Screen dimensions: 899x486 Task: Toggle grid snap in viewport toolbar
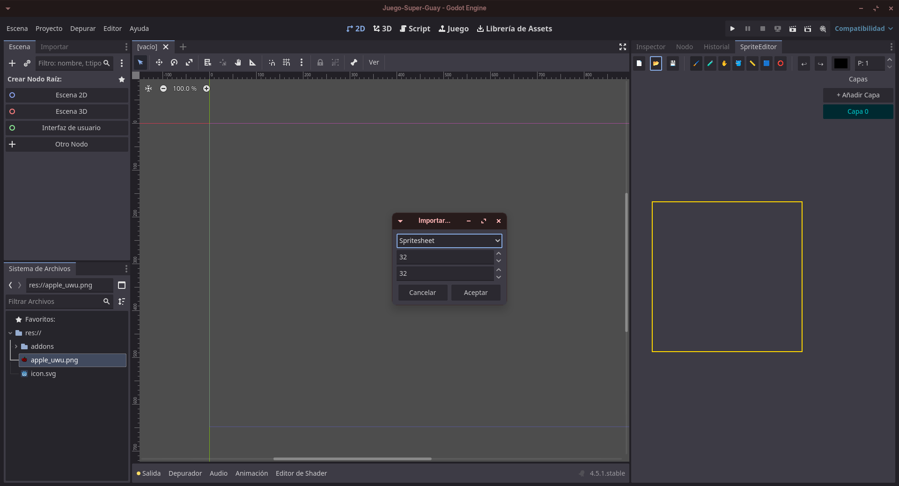tap(287, 62)
